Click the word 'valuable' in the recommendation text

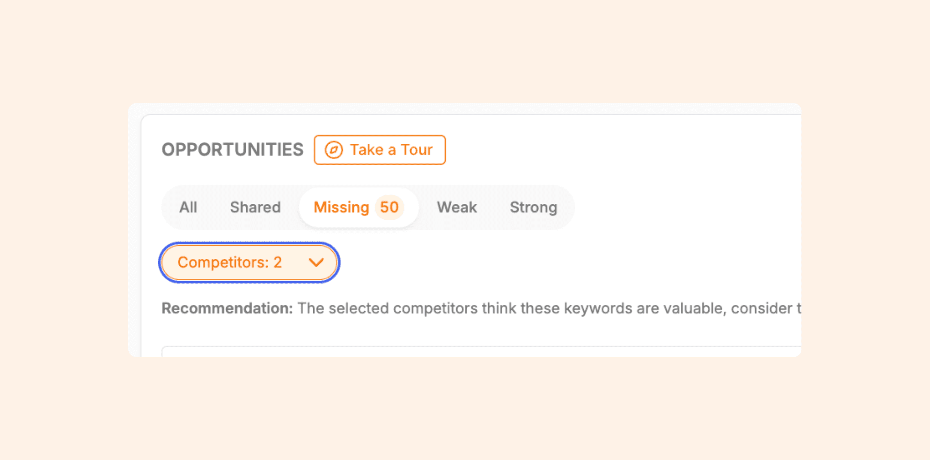click(x=690, y=308)
